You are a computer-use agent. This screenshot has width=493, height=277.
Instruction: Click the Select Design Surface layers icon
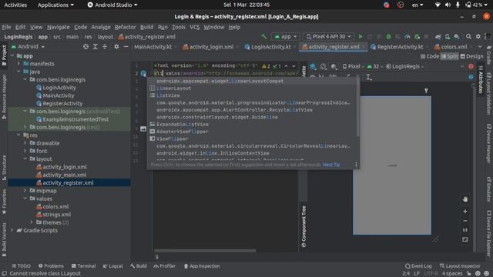pos(313,66)
